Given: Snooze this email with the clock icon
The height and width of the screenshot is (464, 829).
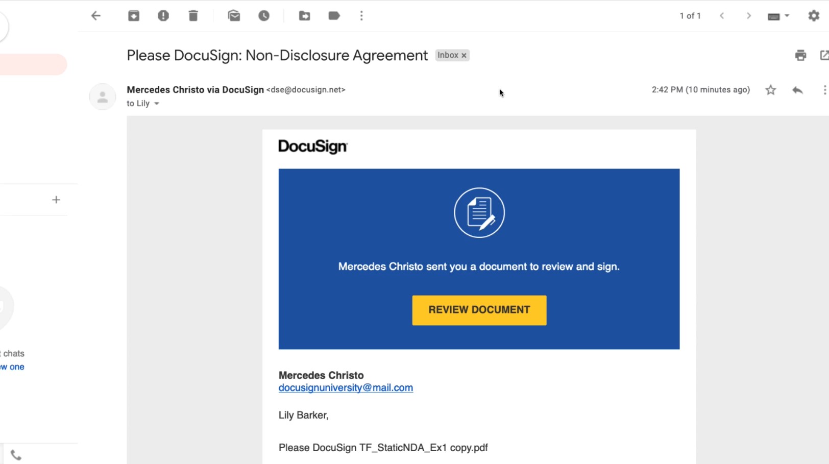Looking at the screenshot, I should point(264,16).
